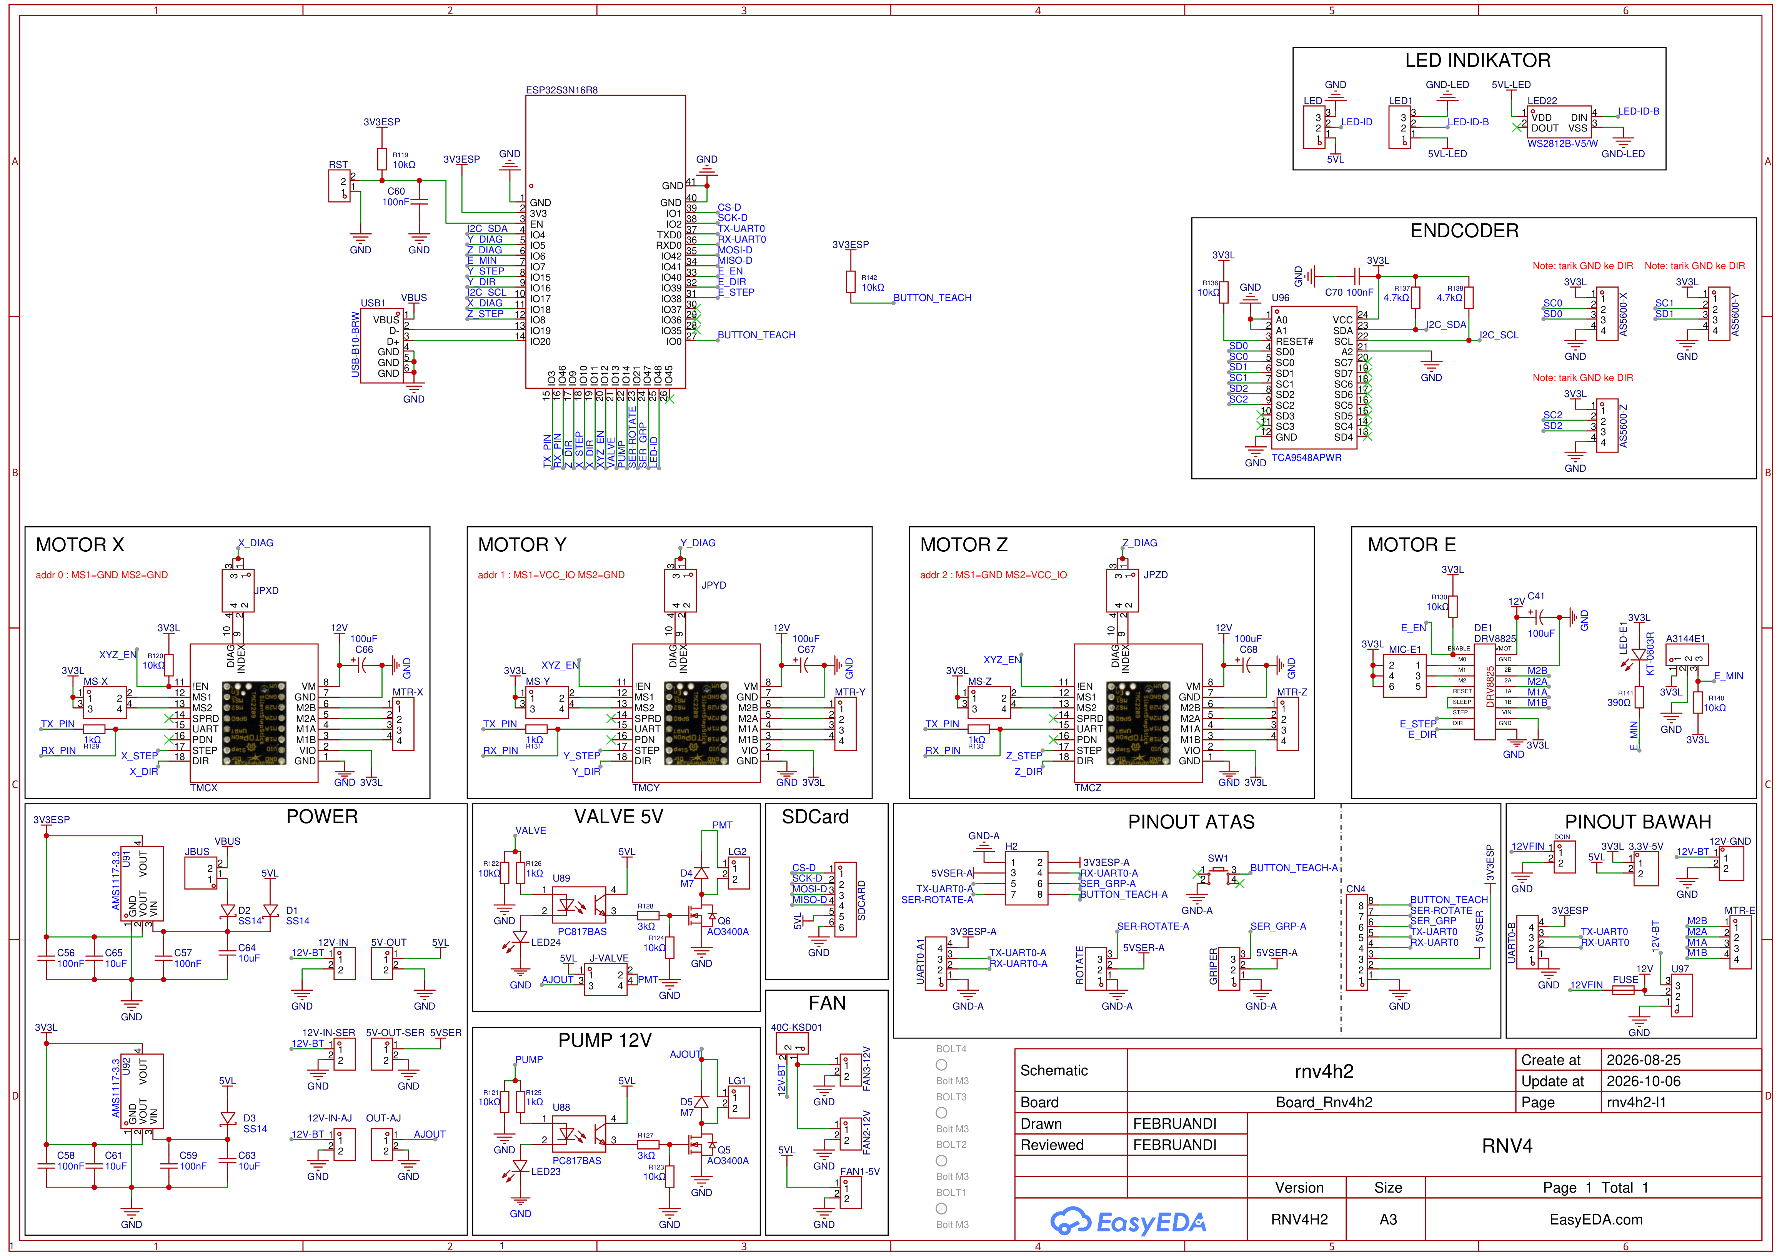Viewport: 1782px width, 1256px height.
Task: Click the VALVE 5V section heading
Action: tap(619, 816)
